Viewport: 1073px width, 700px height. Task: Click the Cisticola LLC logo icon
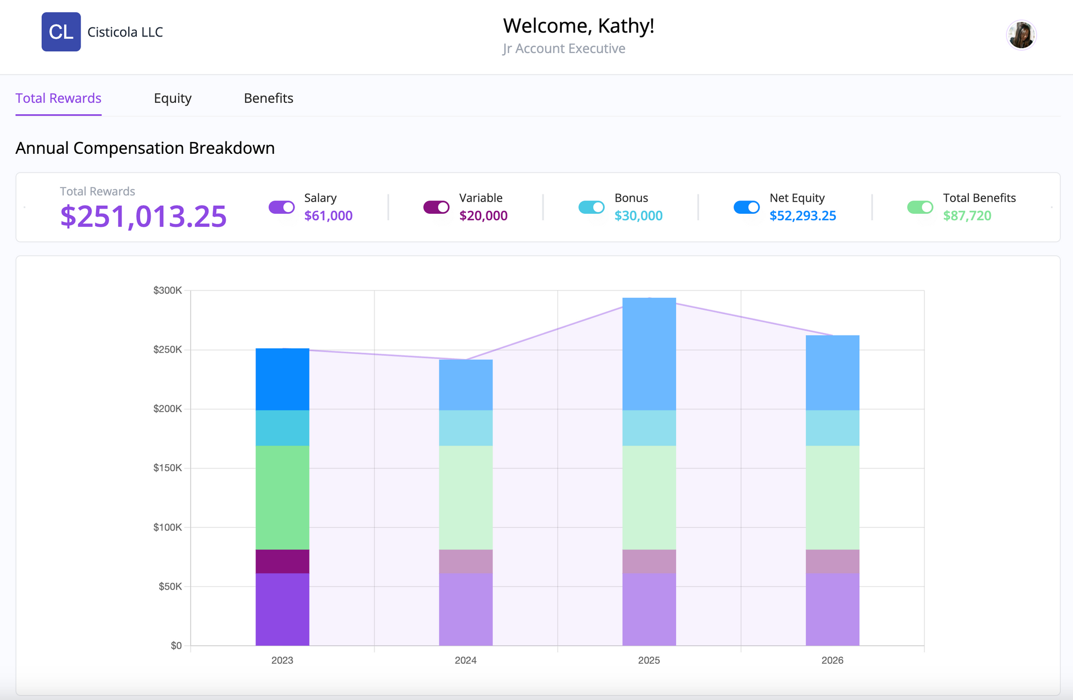61,32
